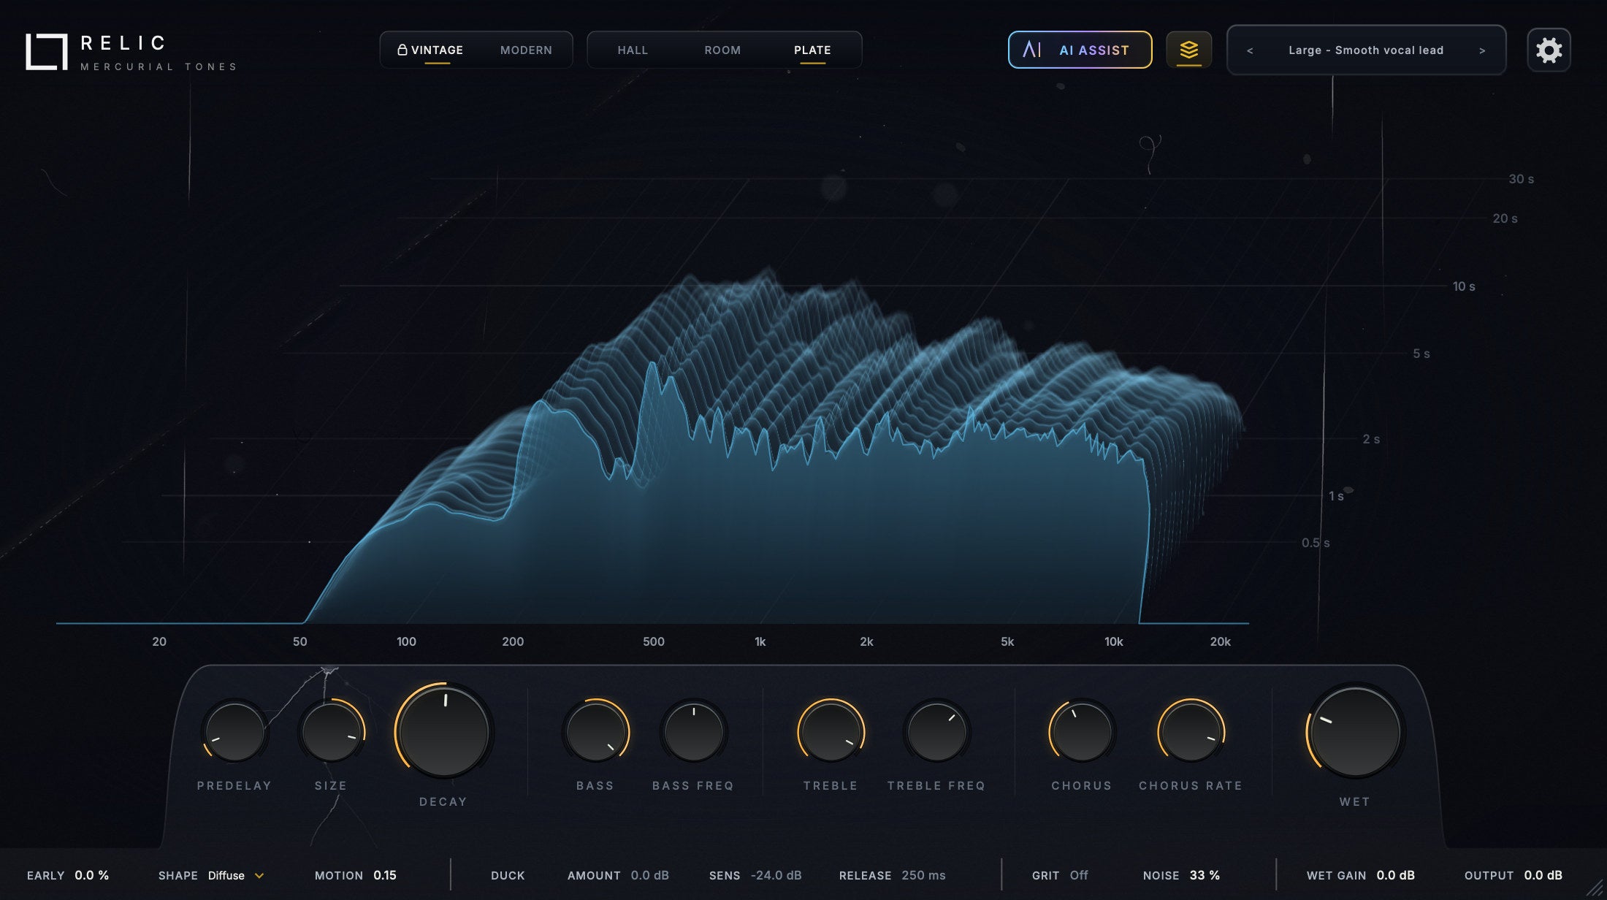The image size is (1607, 900).
Task: Click the Chorus Rate knob
Action: pyautogui.click(x=1191, y=732)
